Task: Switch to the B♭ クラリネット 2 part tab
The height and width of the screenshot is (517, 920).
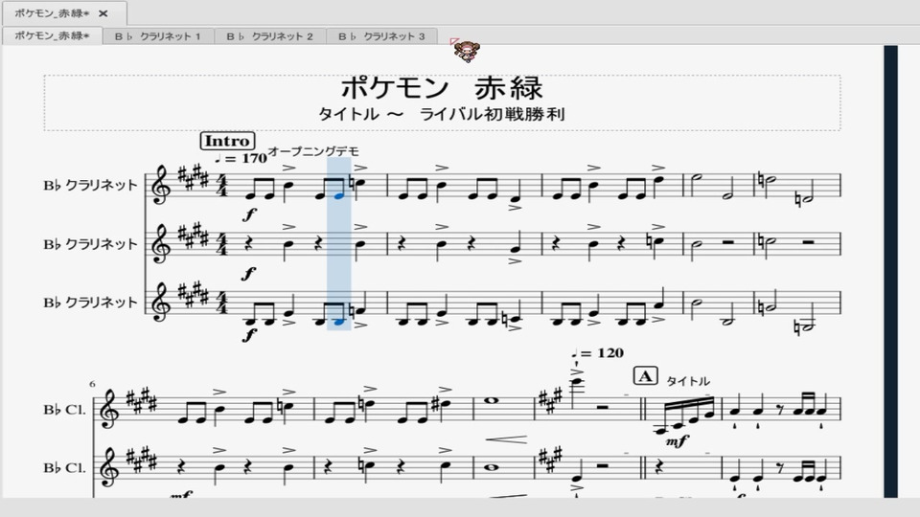Action: click(x=270, y=36)
